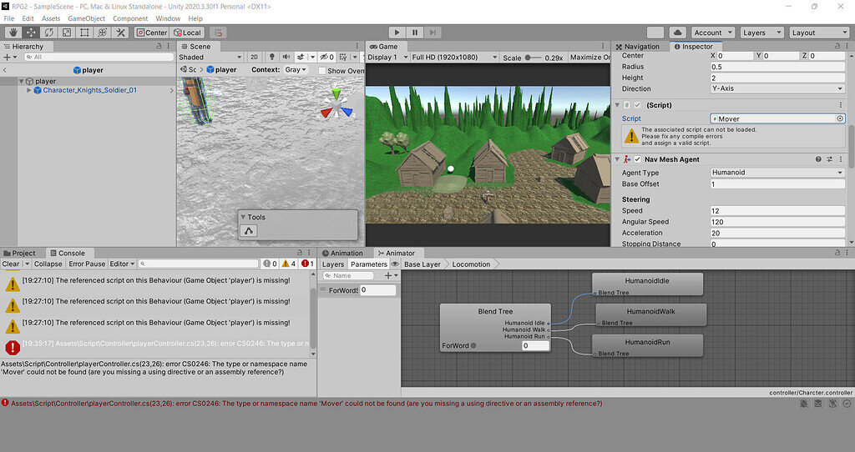Toggle the Nav Mesh Agent enabled checkbox

point(638,159)
